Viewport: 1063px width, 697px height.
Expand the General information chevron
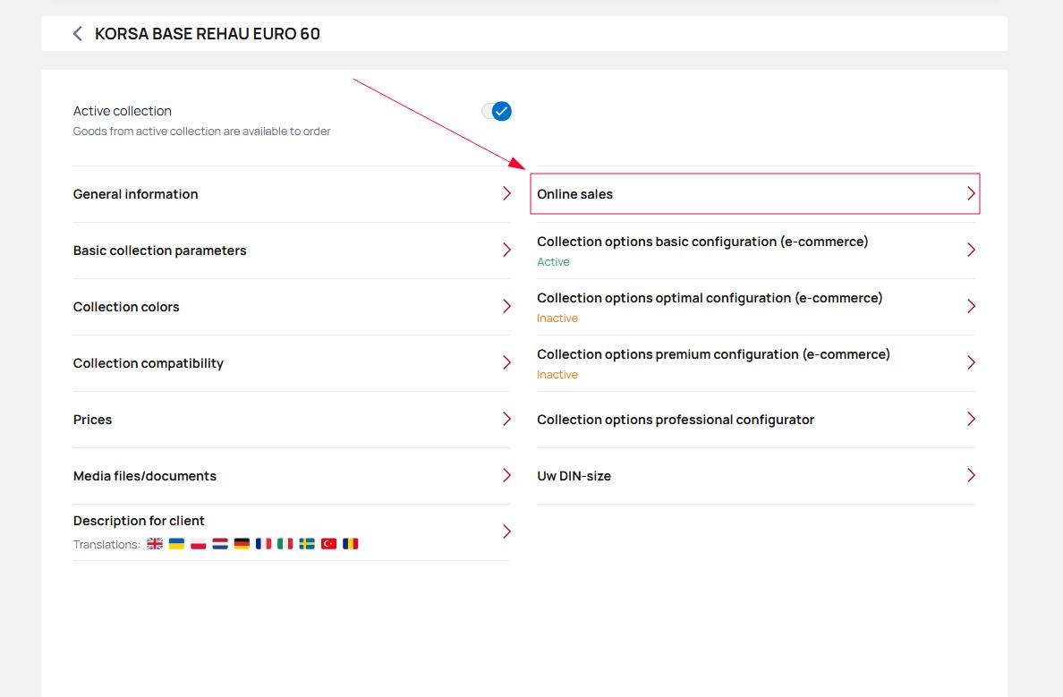click(x=506, y=194)
